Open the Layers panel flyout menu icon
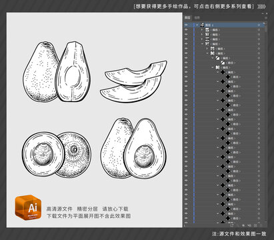 click(x=265, y=18)
